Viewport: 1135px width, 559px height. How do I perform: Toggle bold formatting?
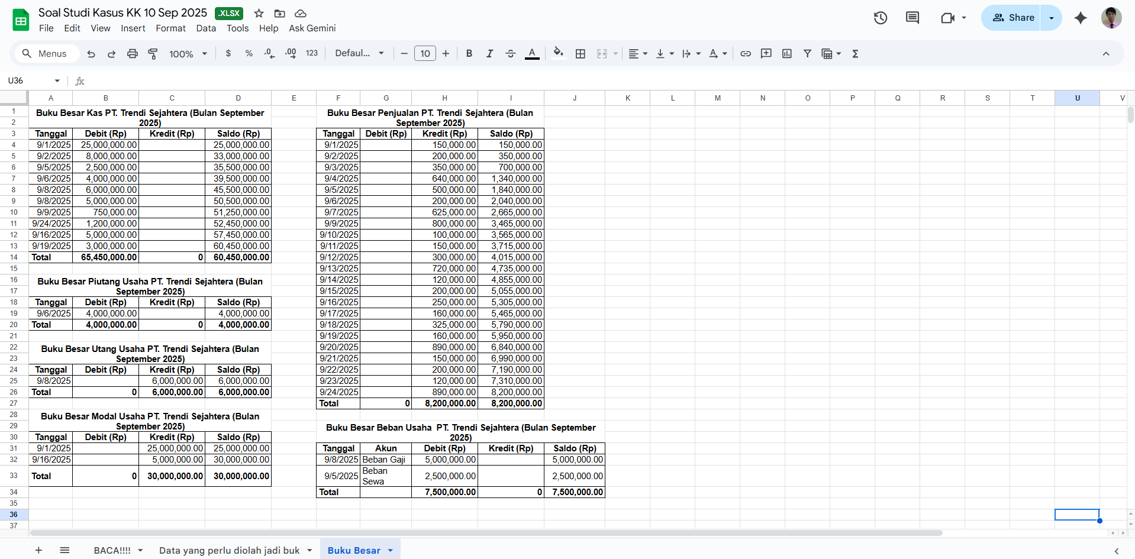[469, 54]
